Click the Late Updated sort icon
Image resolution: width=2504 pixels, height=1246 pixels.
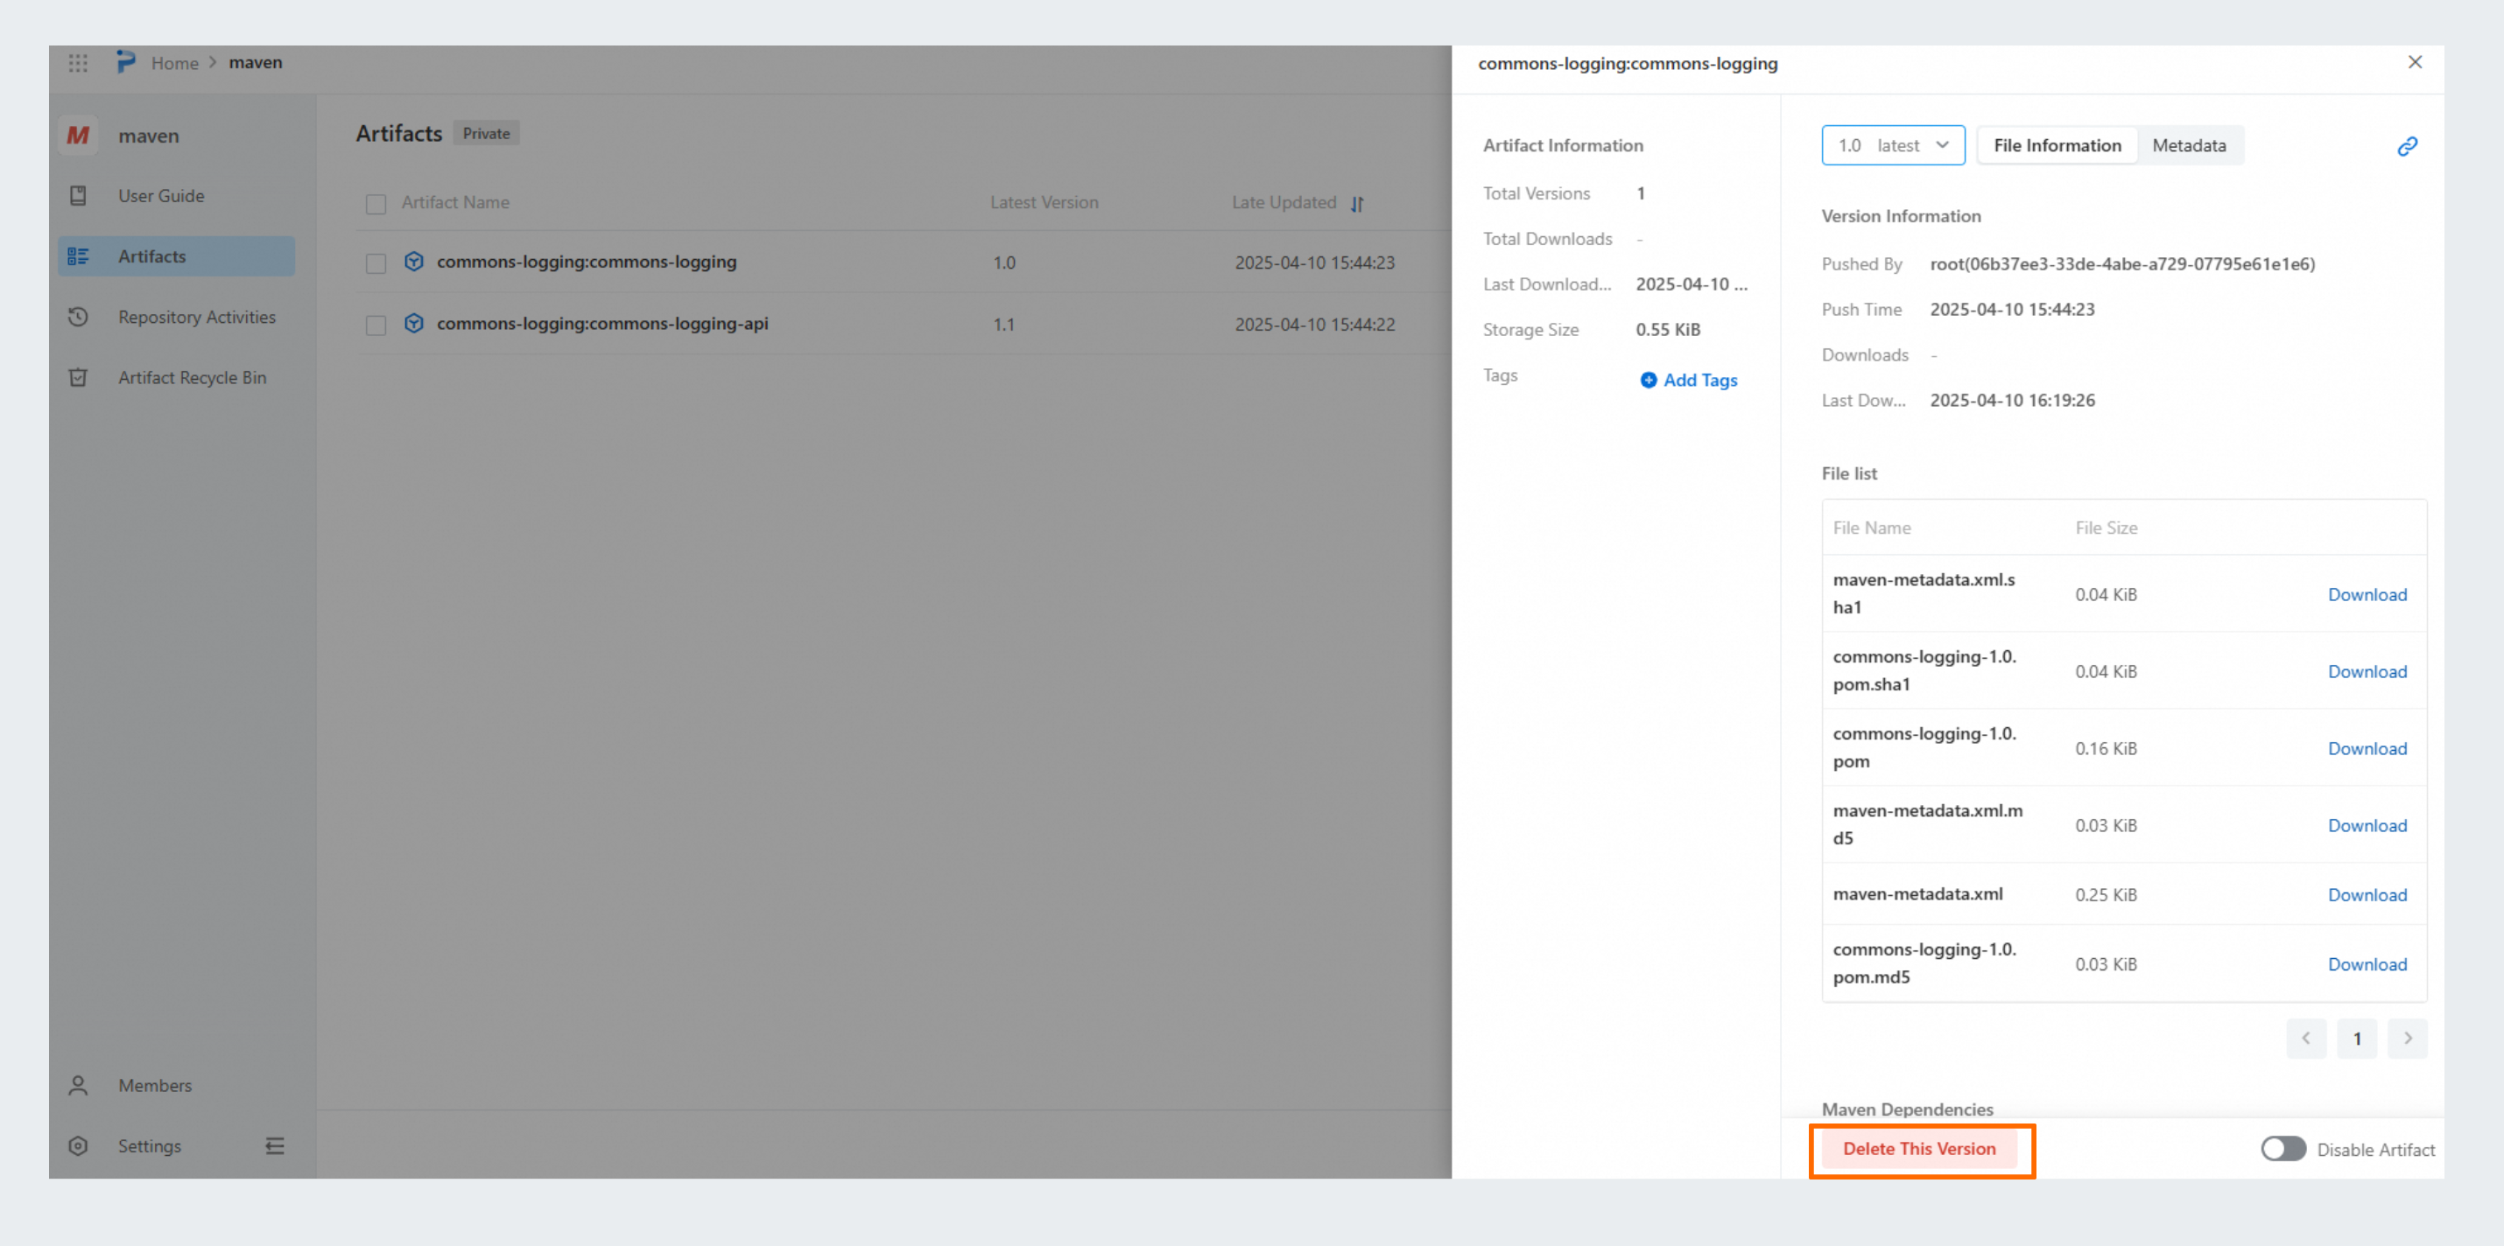click(1357, 203)
